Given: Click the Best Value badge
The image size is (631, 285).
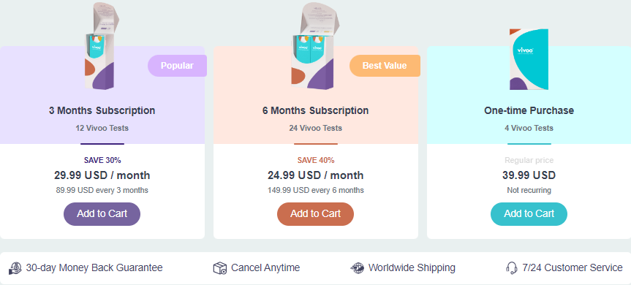Looking at the screenshot, I should [x=385, y=66].
